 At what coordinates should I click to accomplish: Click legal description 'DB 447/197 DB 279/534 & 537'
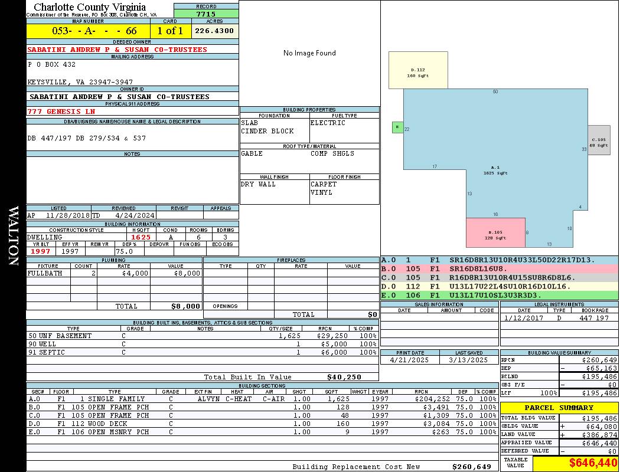87,138
